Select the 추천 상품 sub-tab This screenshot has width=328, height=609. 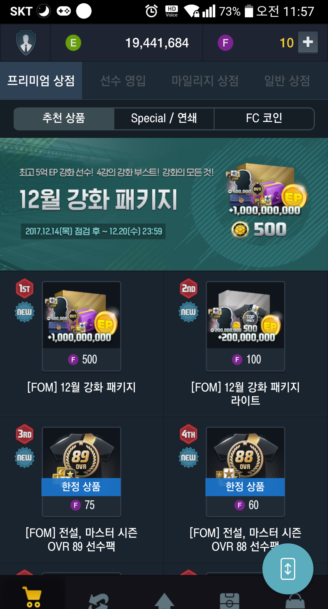point(64,119)
